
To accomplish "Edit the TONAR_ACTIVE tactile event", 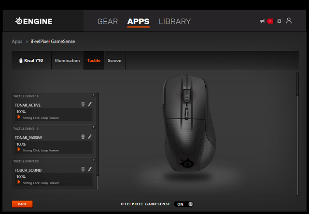I will coord(90,104).
